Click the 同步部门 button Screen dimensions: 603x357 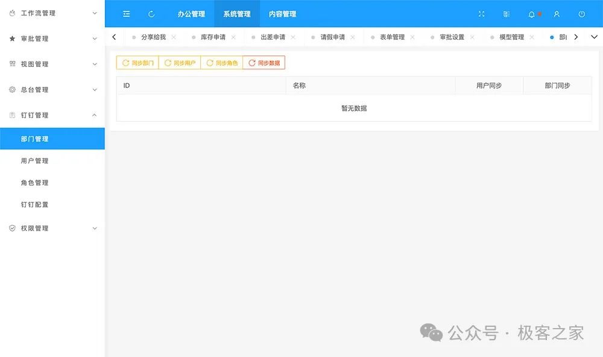137,63
